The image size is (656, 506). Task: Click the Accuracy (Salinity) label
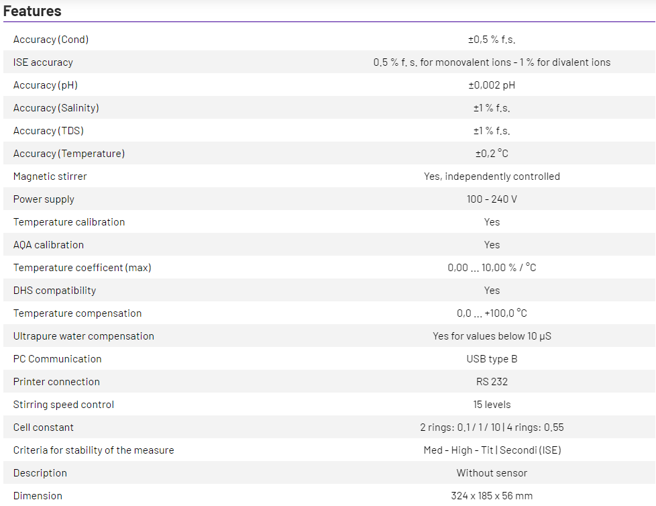pos(56,108)
